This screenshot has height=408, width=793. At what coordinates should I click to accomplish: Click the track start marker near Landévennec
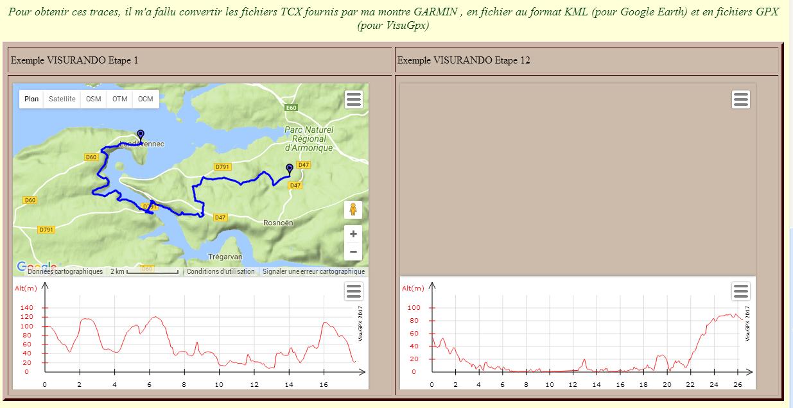coord(141,135)
